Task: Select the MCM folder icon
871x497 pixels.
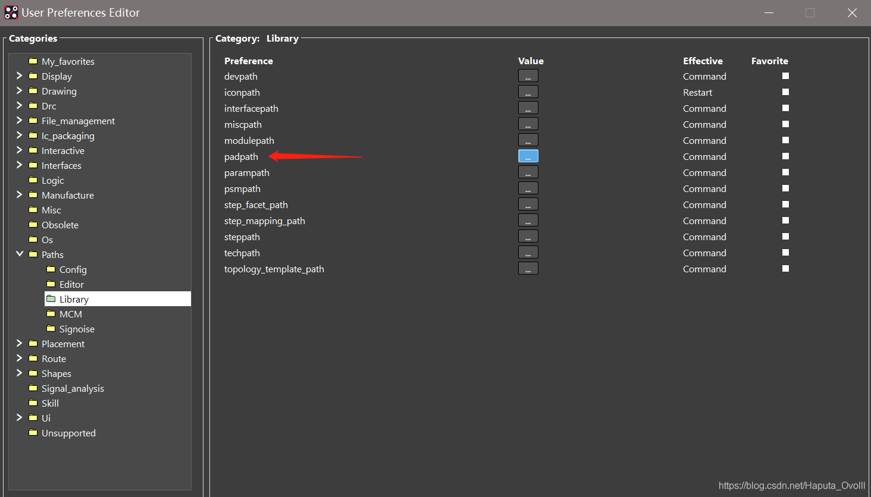Action: [51, 313]
